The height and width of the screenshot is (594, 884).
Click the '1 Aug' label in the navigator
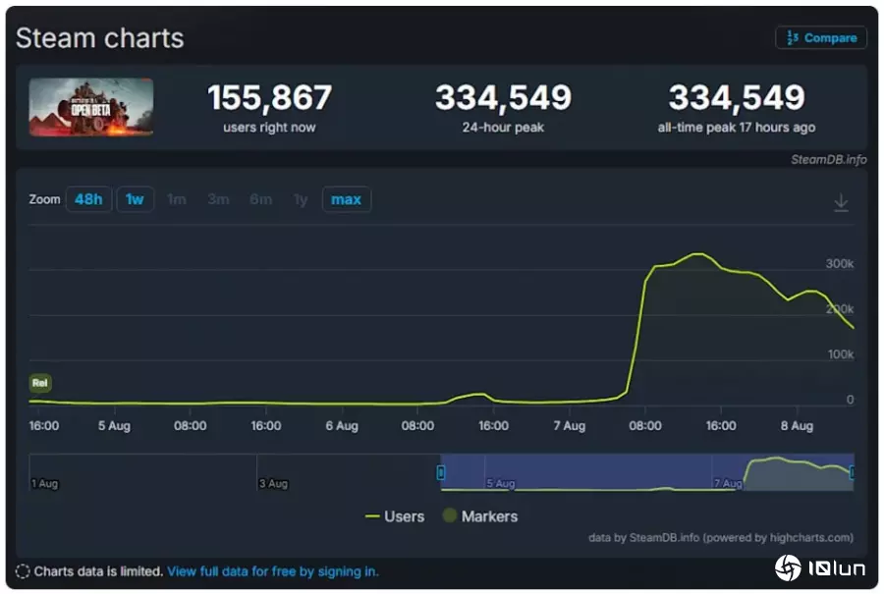[x=44, y=483]
